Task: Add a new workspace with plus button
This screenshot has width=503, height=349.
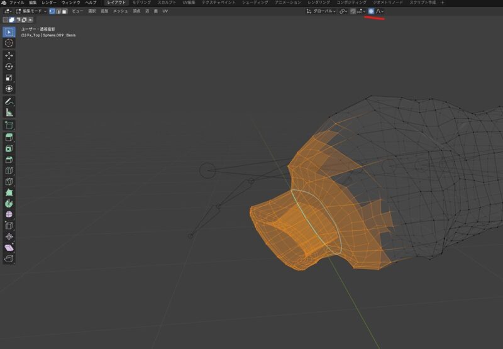Action: [x=442, y=3]
